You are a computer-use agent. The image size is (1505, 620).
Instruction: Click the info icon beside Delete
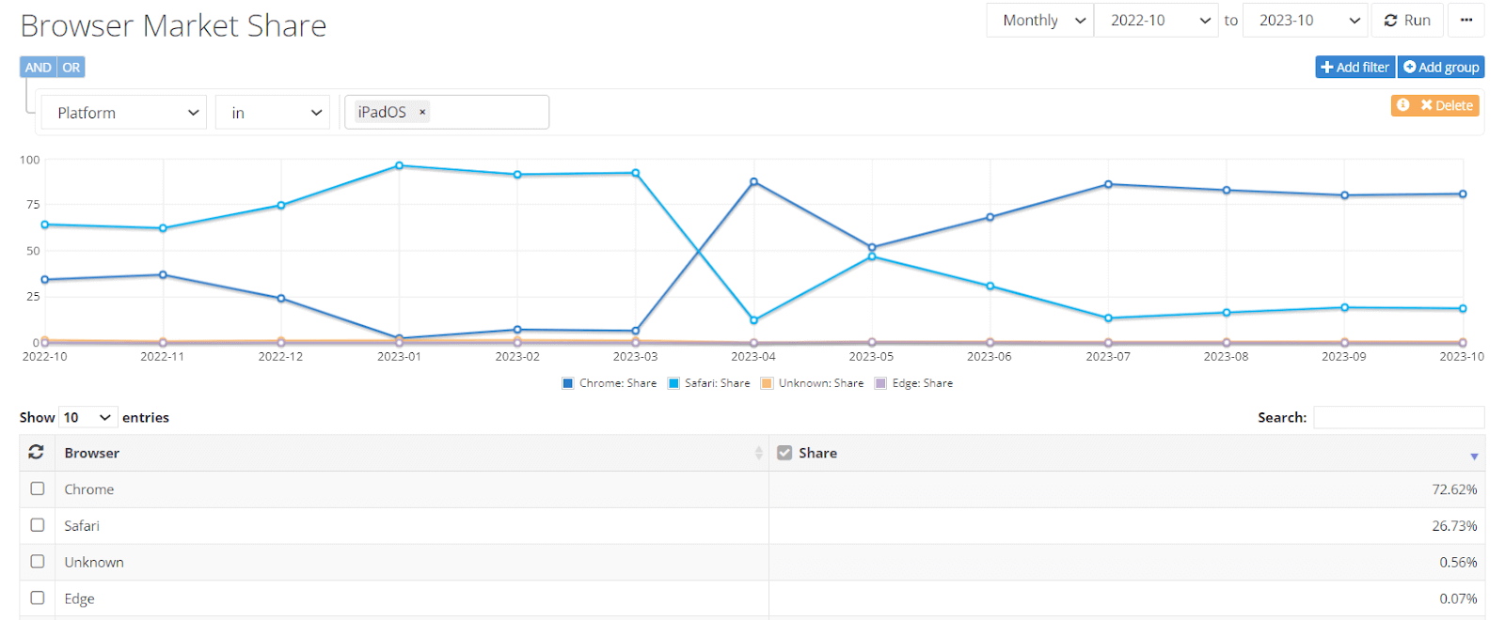1403,105
